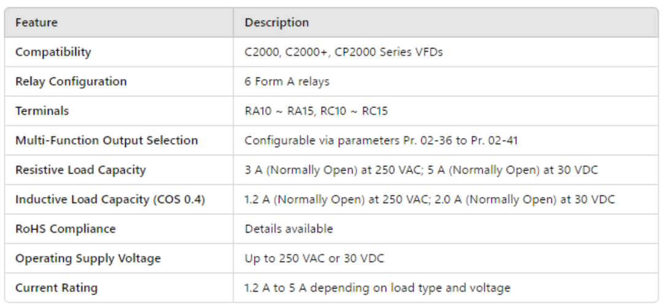Click the Details available text
The height and width of the screenshot is (307, 665).
pyautogui.click(x=289, y=229)
